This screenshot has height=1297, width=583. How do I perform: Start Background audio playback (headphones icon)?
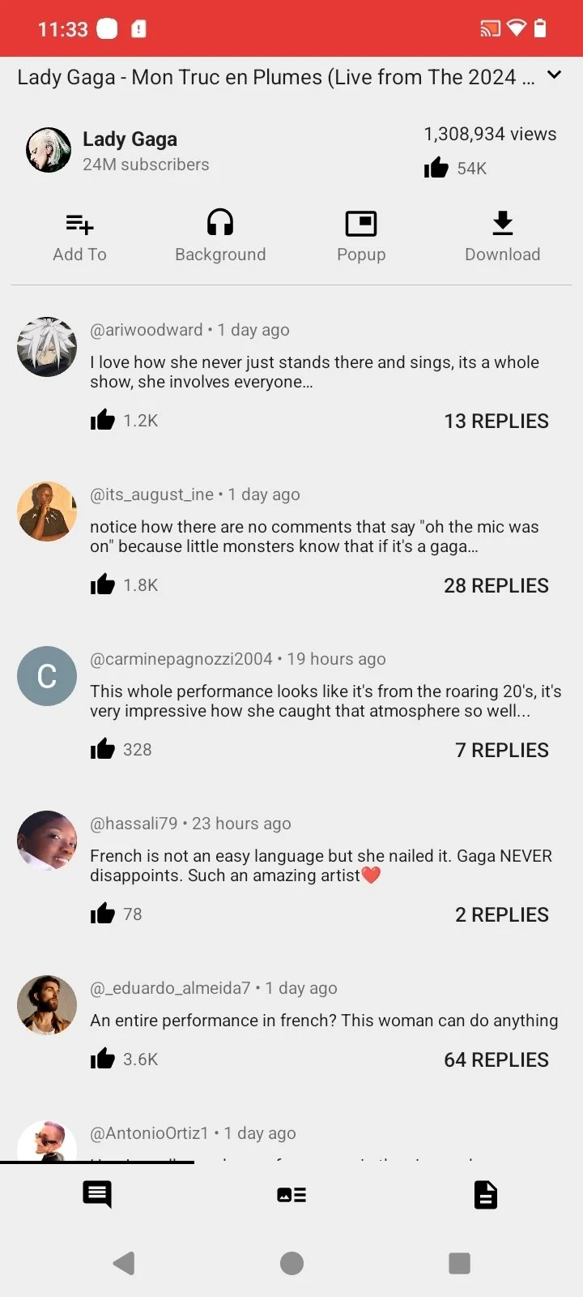(220, 223)
